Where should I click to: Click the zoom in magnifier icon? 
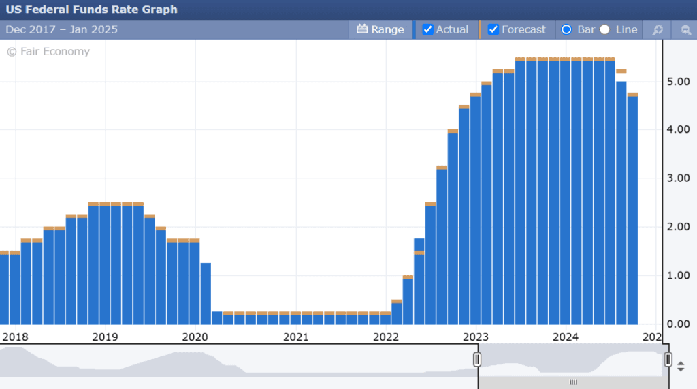pos(658,30)
